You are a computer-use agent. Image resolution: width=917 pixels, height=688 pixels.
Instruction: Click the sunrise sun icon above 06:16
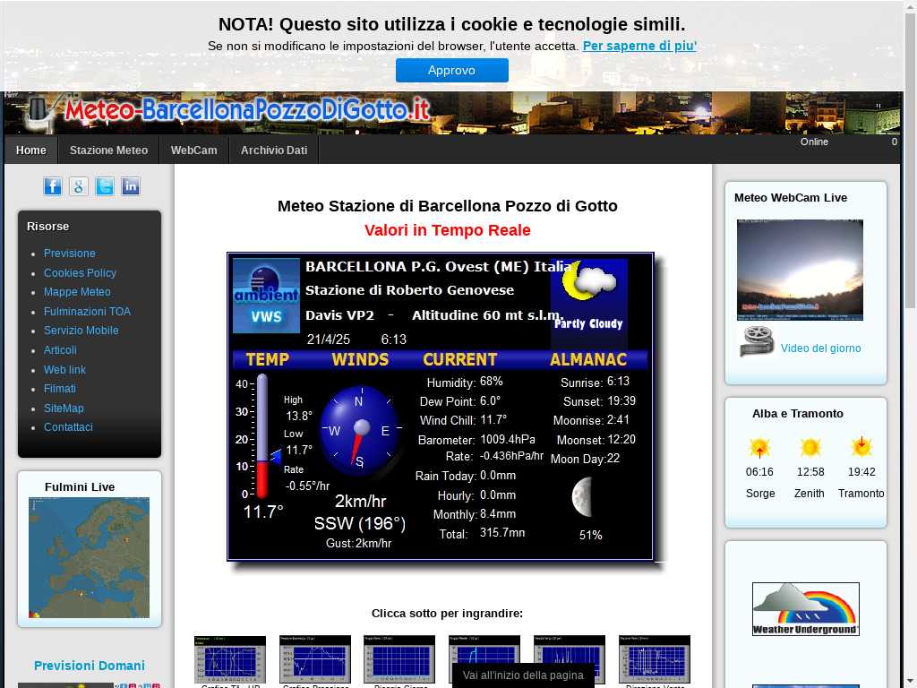(759, 448)
